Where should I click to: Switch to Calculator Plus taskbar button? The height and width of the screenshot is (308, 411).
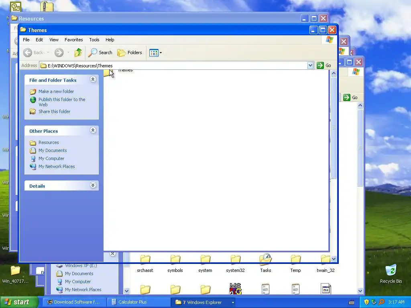tap(138, 302)
